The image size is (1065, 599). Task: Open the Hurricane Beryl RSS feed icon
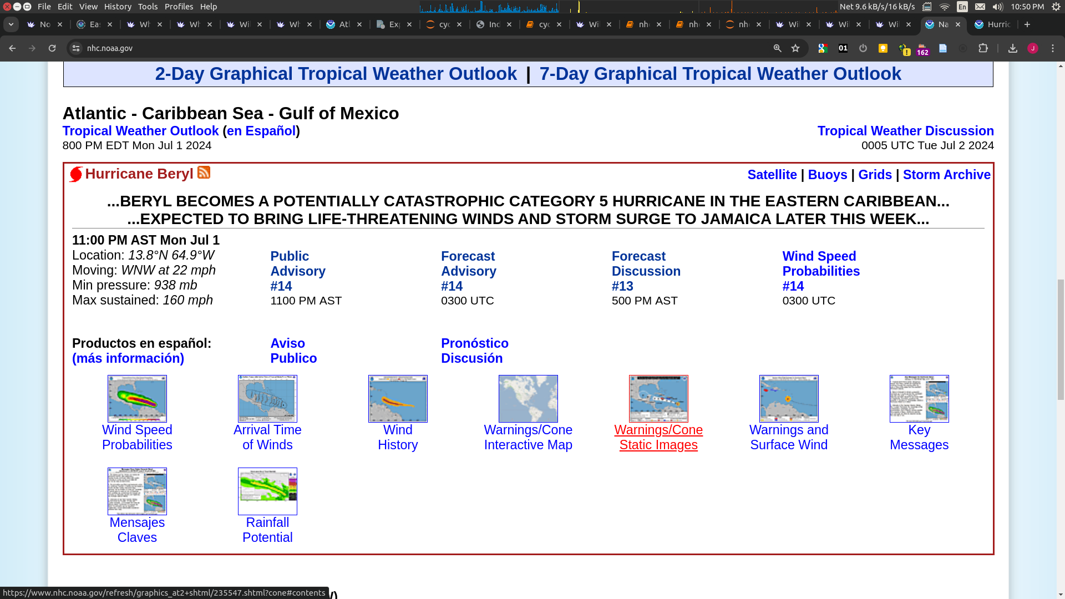coord(204,172)
